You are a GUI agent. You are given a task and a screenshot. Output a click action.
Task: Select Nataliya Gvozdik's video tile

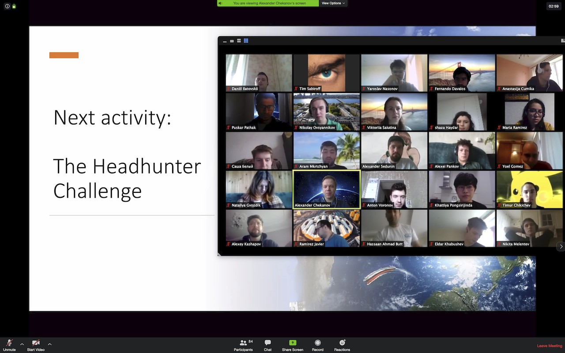coord(259,189)
